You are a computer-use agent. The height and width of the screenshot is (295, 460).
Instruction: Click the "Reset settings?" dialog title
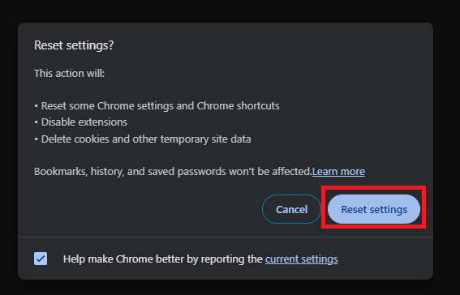[x=74, y=45]
